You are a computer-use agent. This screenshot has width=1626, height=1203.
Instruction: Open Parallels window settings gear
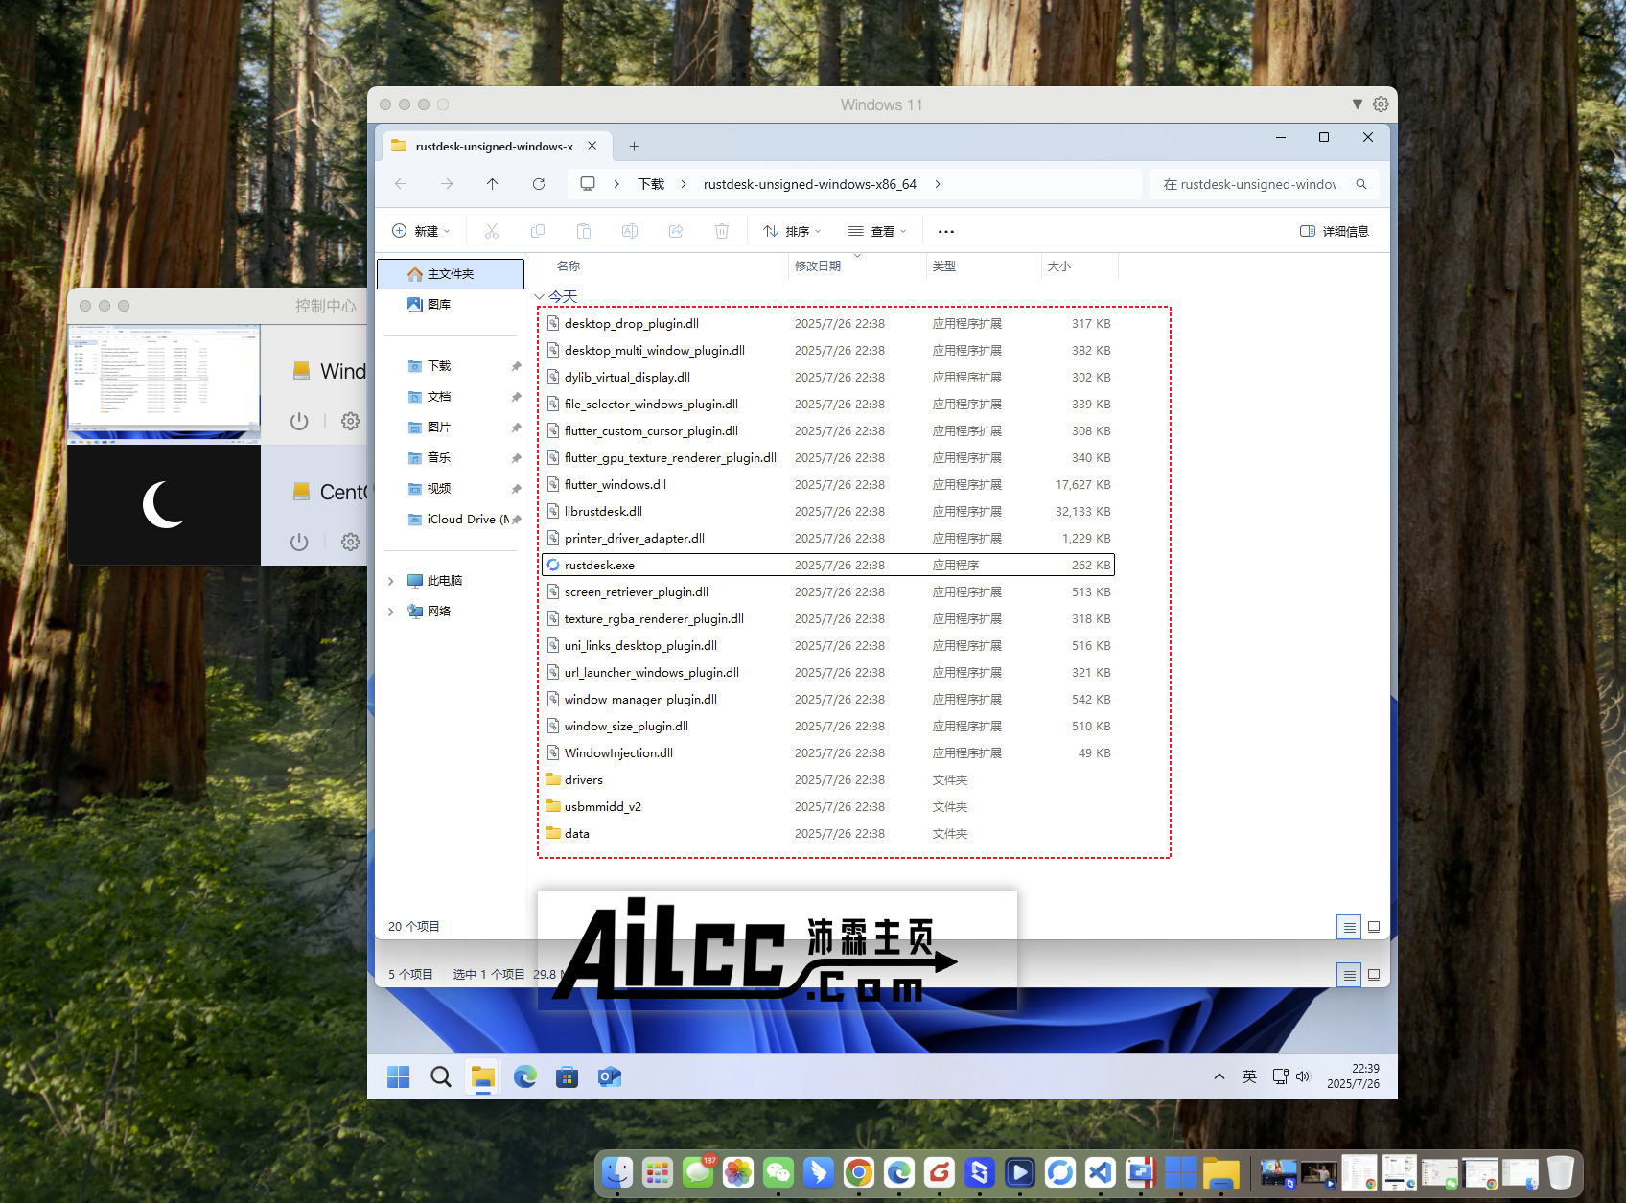pyautogui.click(x=1381, y=104)
